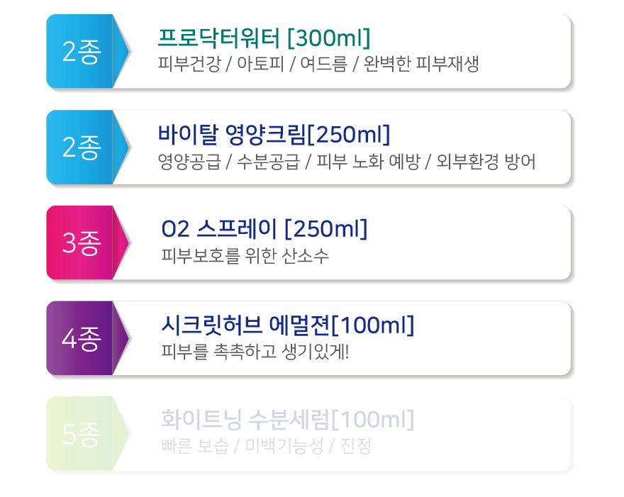The image size is (624, 497).
Task: Open the 바이탈 영양크림[250ml] title
Action: tap(274, 134)
